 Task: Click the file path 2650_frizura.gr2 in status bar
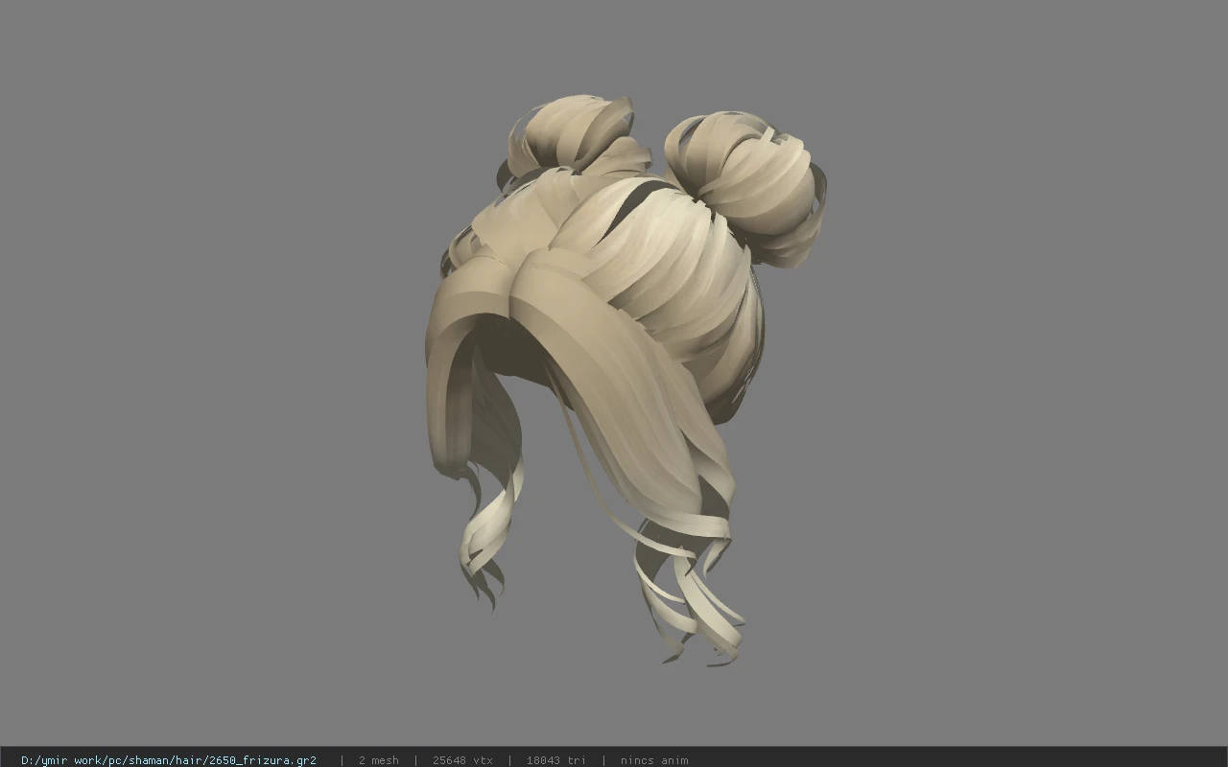click(169, 760)
